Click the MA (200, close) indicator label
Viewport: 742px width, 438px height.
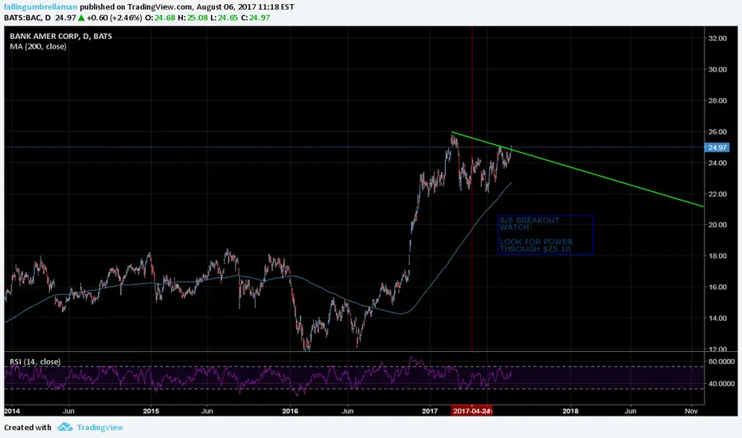pos(38,46)
